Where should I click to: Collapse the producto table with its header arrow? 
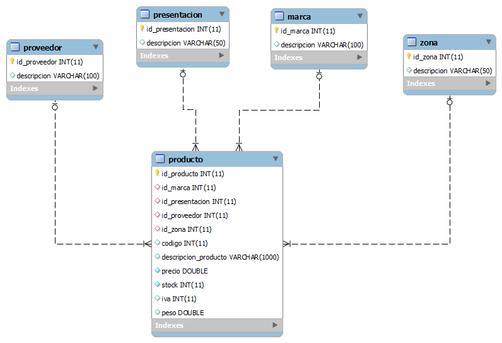pos(276,159)
